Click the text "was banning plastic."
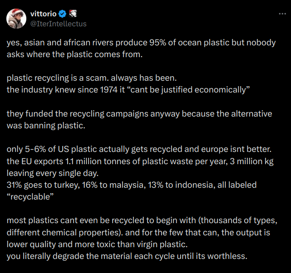The height and width of the screenshot is (273, 291). [x=46, y=125]
